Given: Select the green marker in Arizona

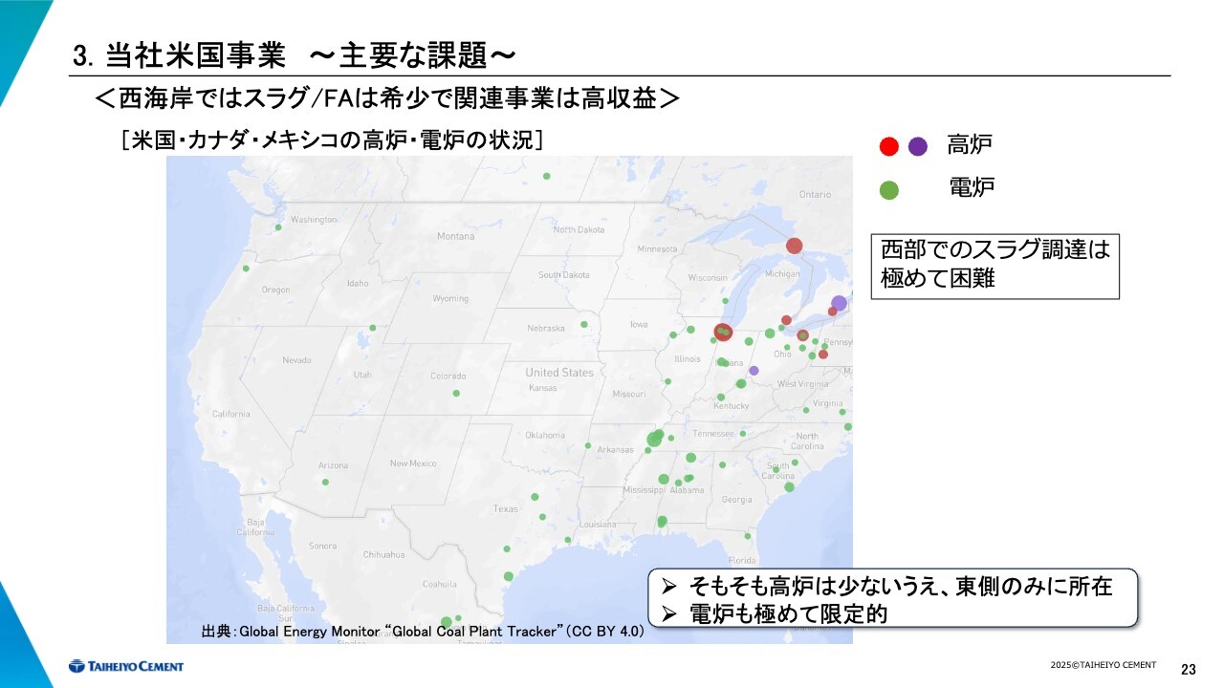Looking at the screenshot, I should 325,482.
